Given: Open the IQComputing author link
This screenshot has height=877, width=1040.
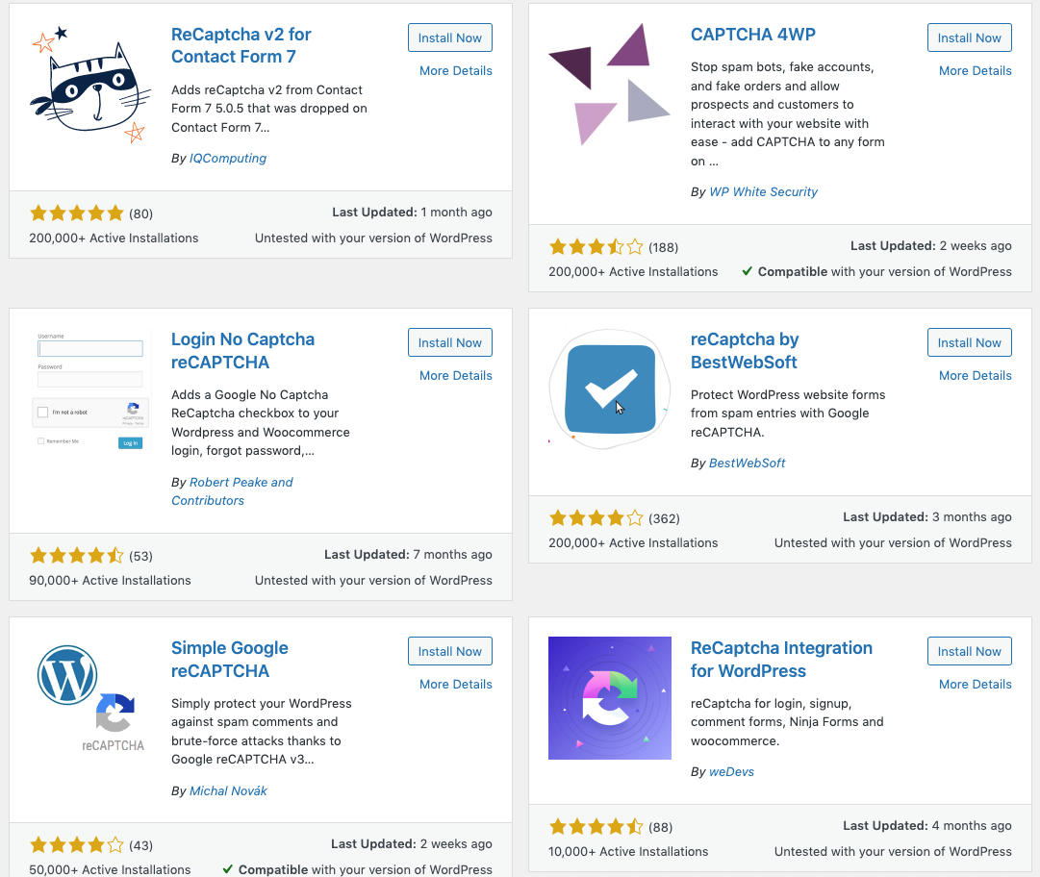Looking at the screenshot, I should (x=228, y=159).
